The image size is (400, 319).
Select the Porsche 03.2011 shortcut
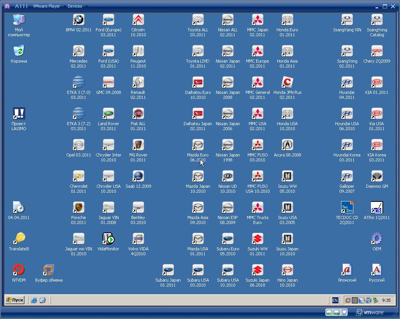(x=78, y=208)
